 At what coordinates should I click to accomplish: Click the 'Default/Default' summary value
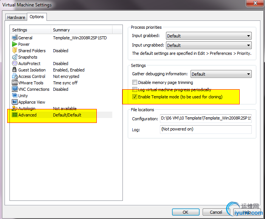pos(67,115)
